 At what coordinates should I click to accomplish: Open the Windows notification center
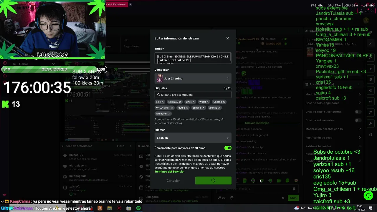click(x=371, y=208)
